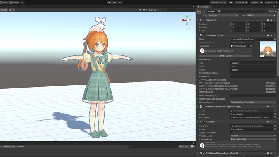The width and height of the screenshot is (279, 157).
Task: Open VRM Meta component options menu
Action: click(275, 35)
